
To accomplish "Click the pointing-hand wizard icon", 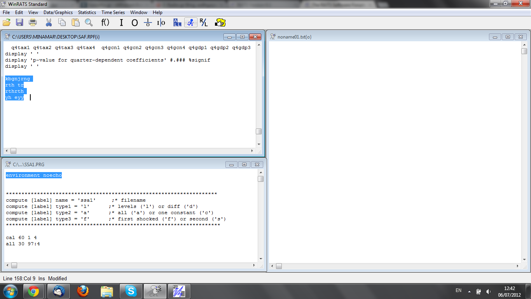I will tap(220, 23).
